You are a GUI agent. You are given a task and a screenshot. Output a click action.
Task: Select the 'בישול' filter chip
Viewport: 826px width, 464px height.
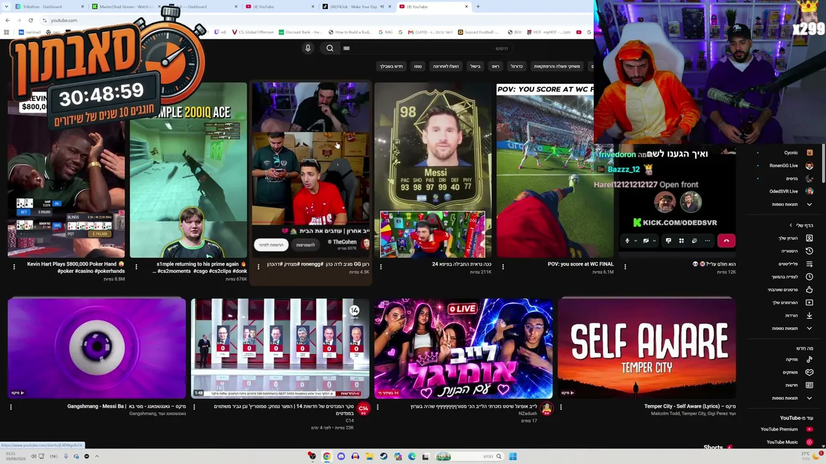point(476,66)
